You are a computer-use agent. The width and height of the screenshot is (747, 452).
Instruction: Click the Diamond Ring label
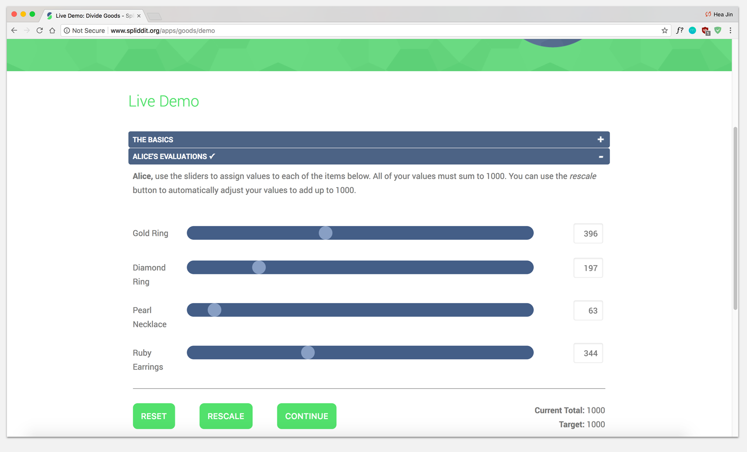coord(149,274)
